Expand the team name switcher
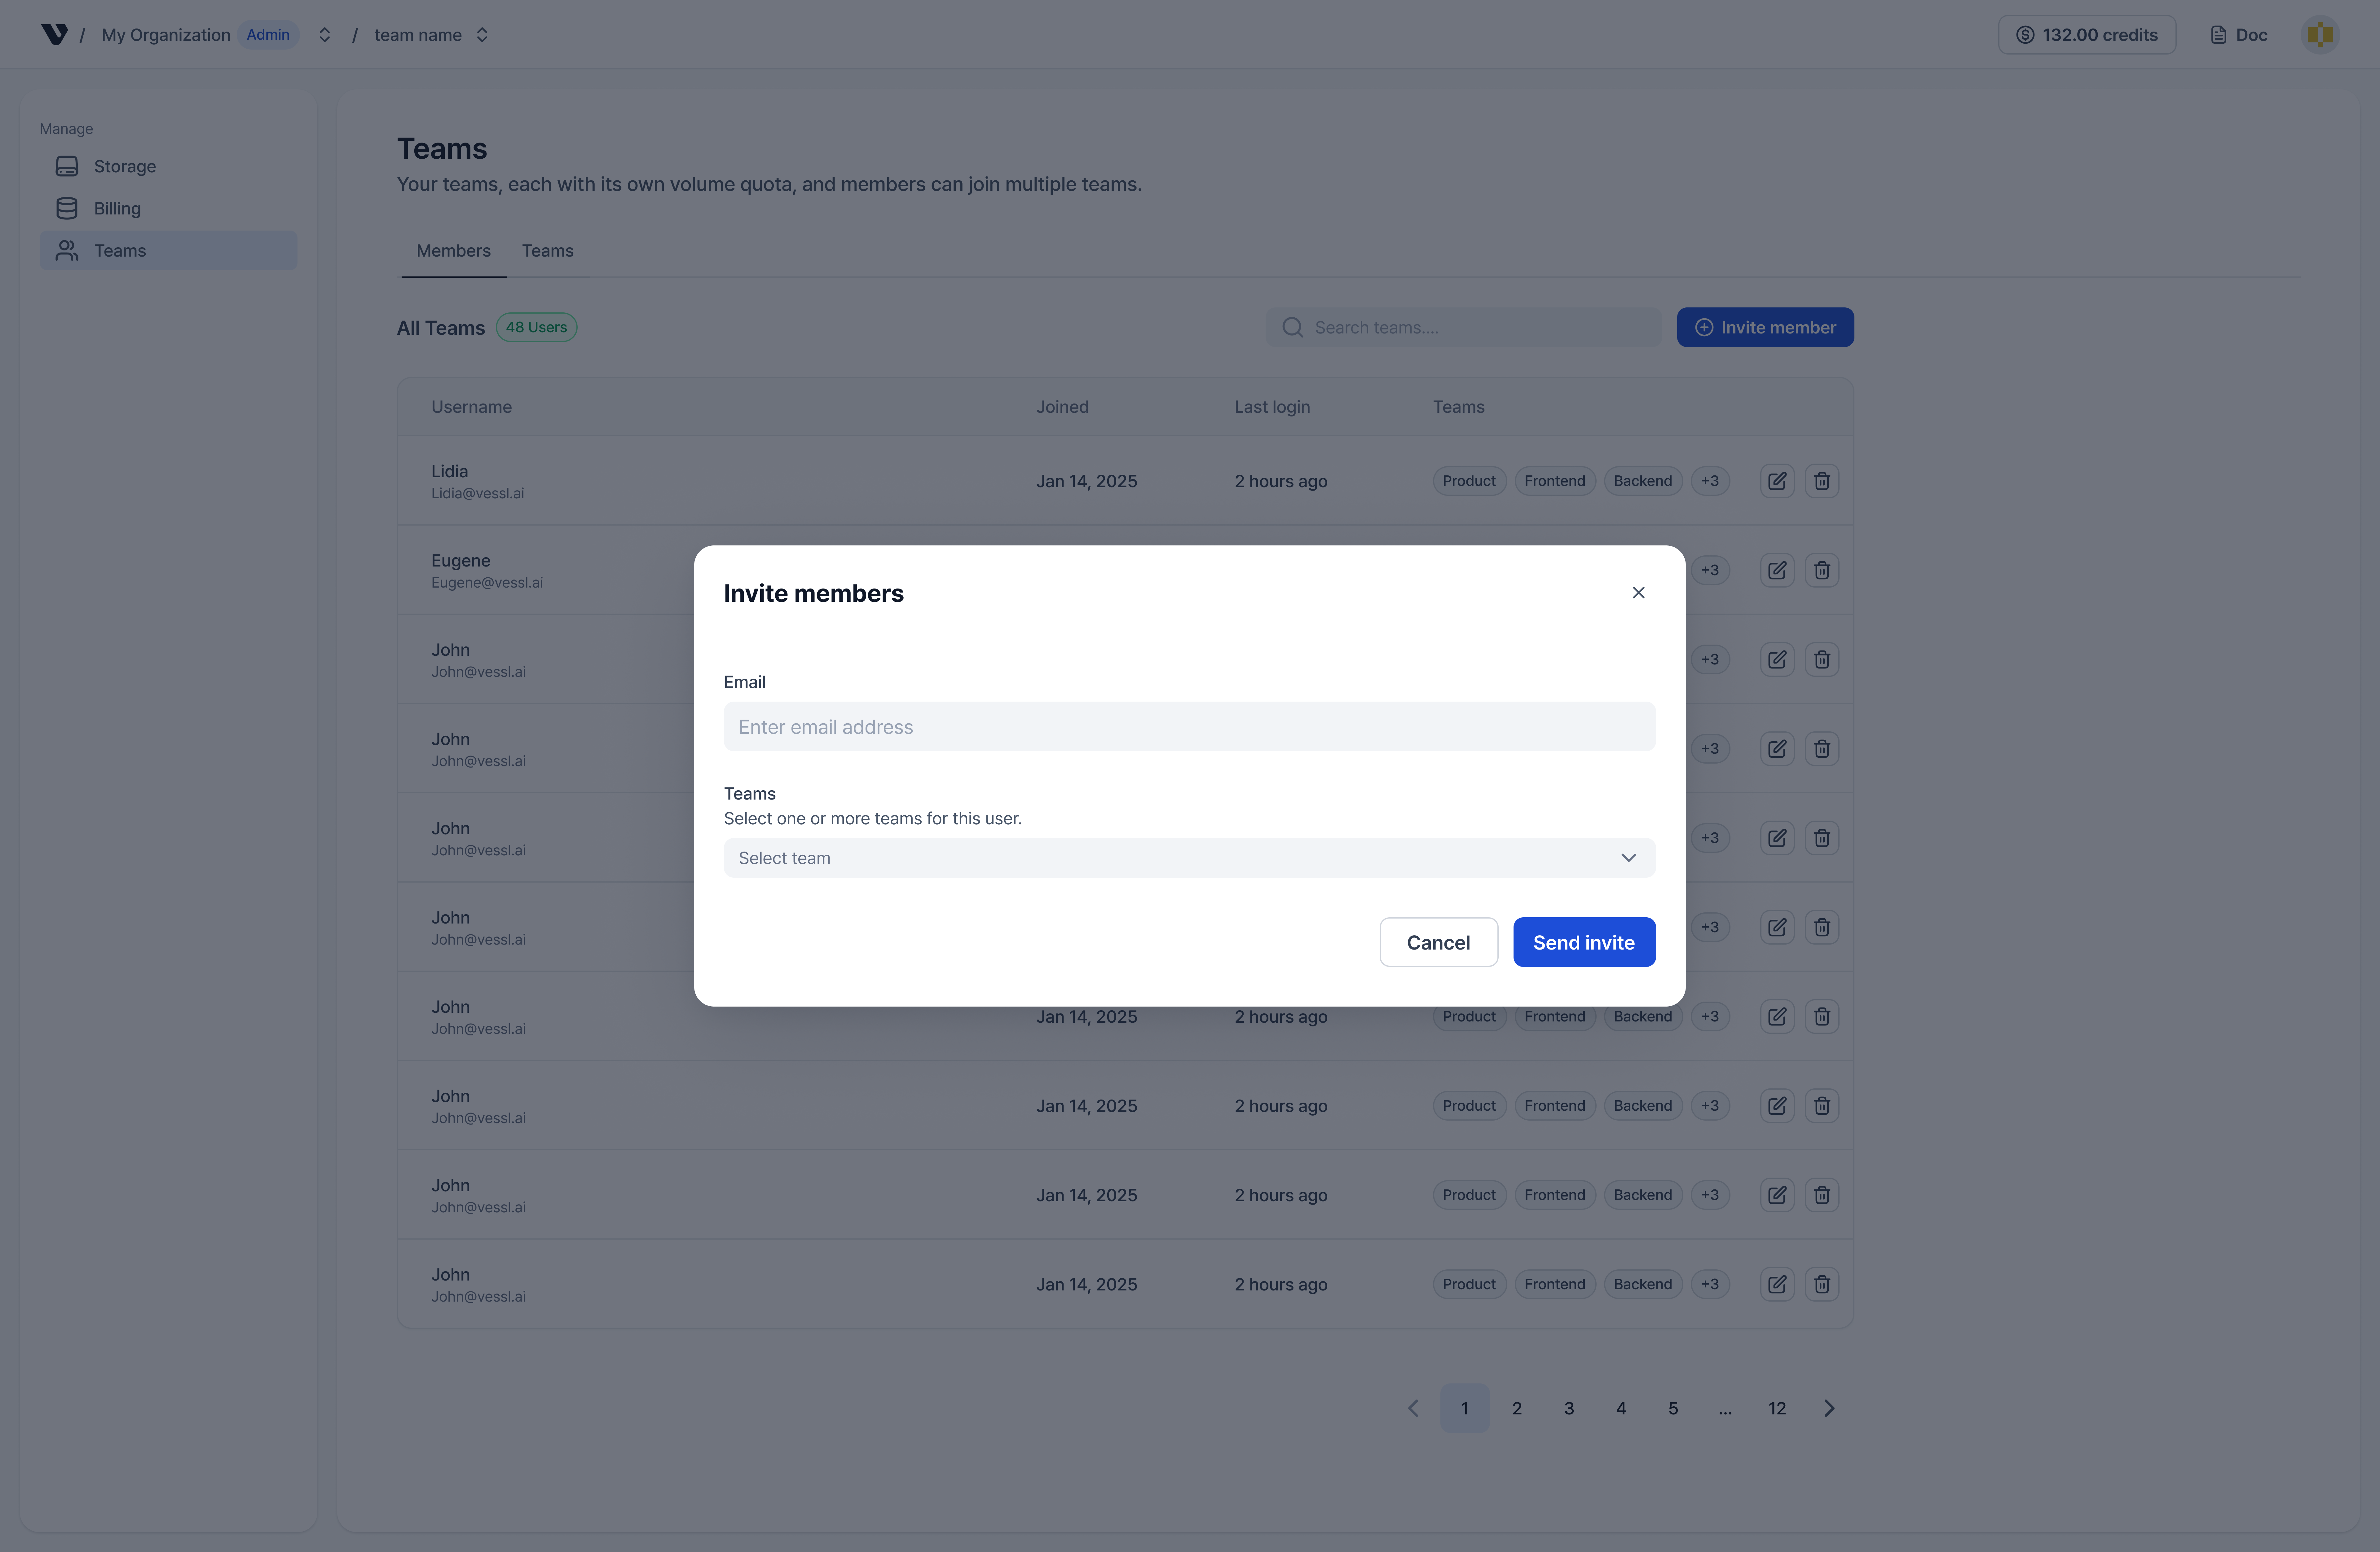This screenshot has width=2380, height=1552. (x=482, y=35)
